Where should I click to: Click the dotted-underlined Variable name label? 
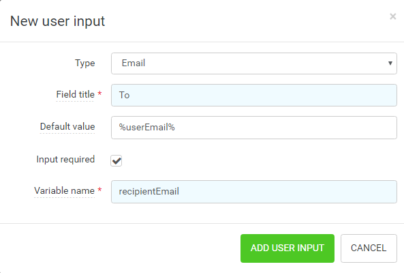[64, 191]
